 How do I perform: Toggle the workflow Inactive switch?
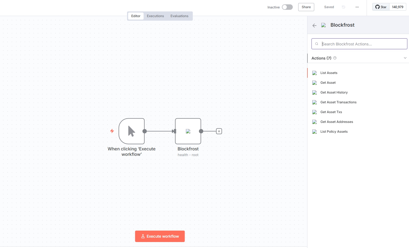point(287,7)
